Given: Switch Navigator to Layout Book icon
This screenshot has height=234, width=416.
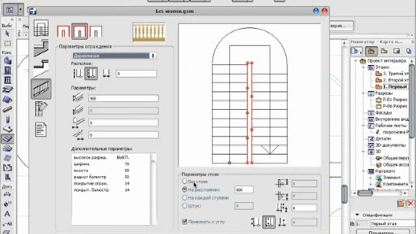Looking at the screenshot, I should coord(396,51).
